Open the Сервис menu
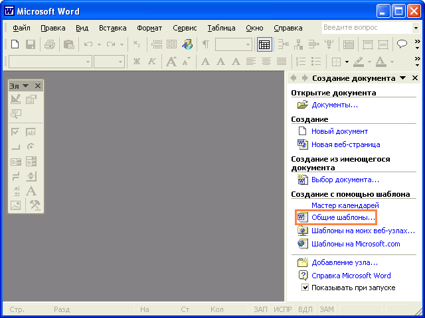Screen dimensions: 425x318 coord(185,28)
